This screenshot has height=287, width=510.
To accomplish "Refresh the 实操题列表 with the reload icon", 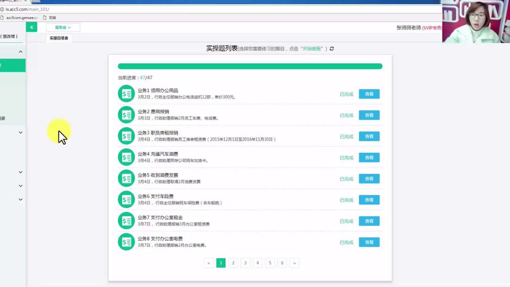I will [x=332, y=48].
